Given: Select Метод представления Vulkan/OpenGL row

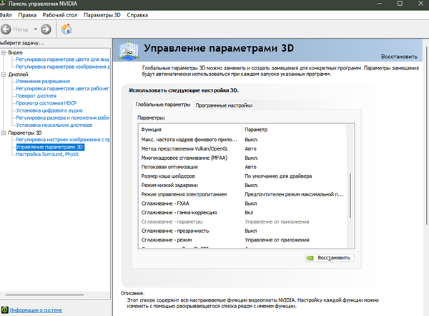Looking at the screenshot, I should point(244,148).
